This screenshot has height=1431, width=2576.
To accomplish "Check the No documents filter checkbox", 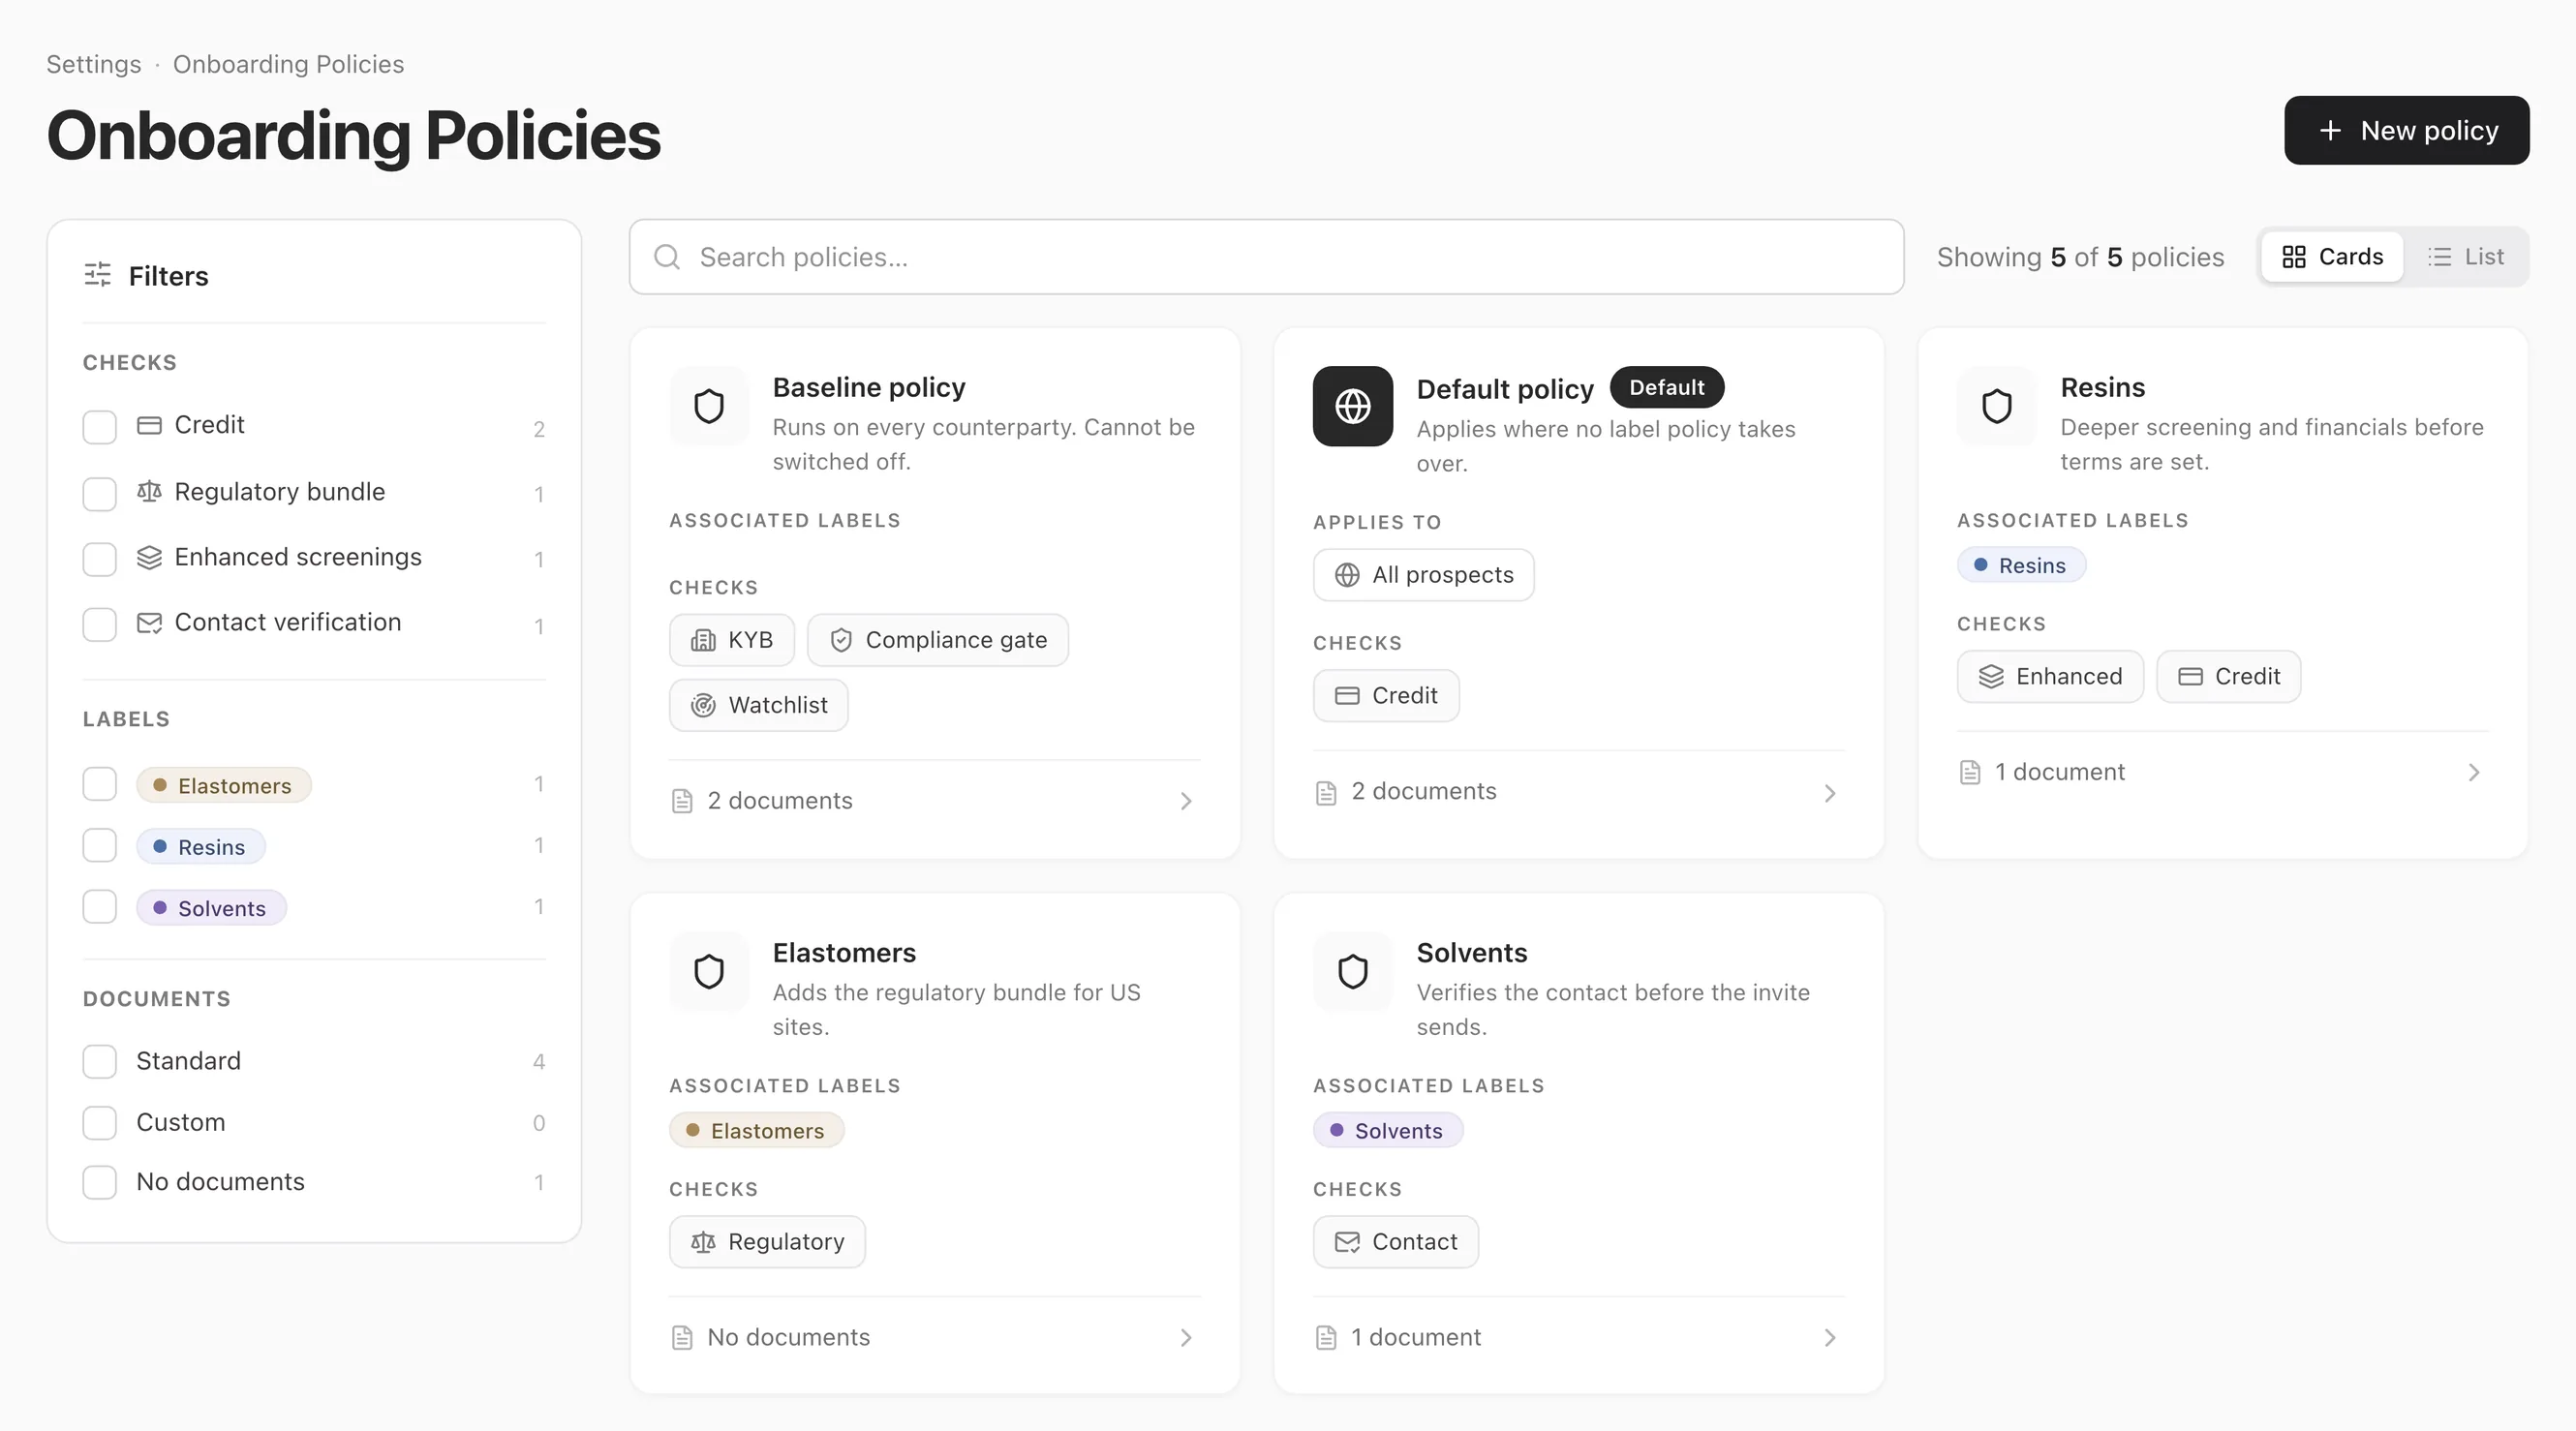I will pyautogui.click(x=99, y=1182).
